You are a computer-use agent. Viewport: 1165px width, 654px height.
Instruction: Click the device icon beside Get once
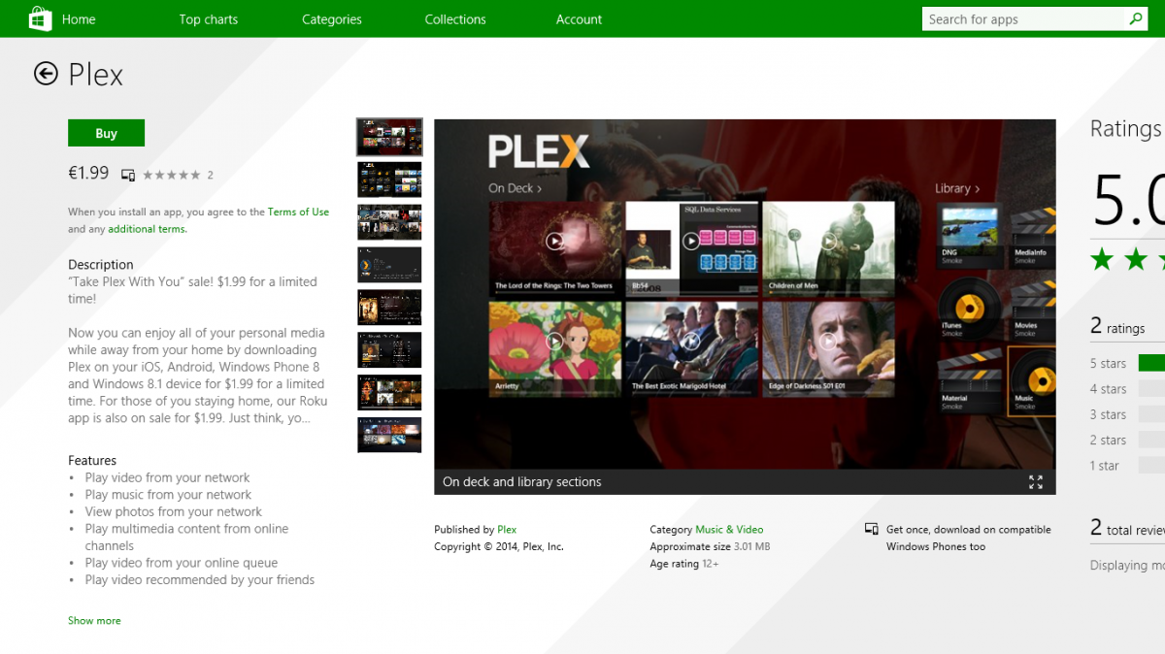pos(872,530)
